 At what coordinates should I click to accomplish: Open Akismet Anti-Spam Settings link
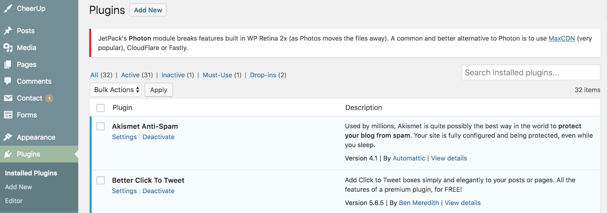tap(124, 137)
